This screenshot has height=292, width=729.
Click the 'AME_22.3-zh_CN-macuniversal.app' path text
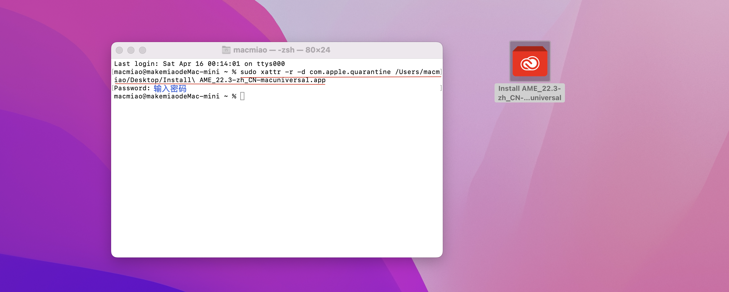[x=262, y=80]
